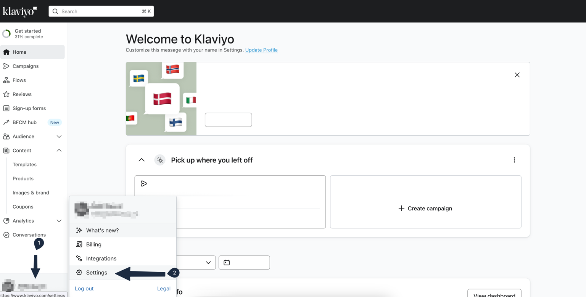Image resolution: width=586 pixels, height=297 pixels.
Task: Click the Reviews star icon
Action: (6, 94)
